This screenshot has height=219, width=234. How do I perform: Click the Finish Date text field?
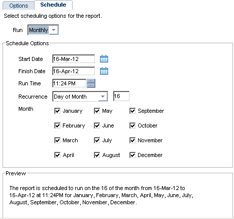[x=74, y=71]
